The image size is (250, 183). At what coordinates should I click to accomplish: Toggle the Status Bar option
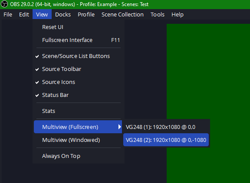pos(78,95)
